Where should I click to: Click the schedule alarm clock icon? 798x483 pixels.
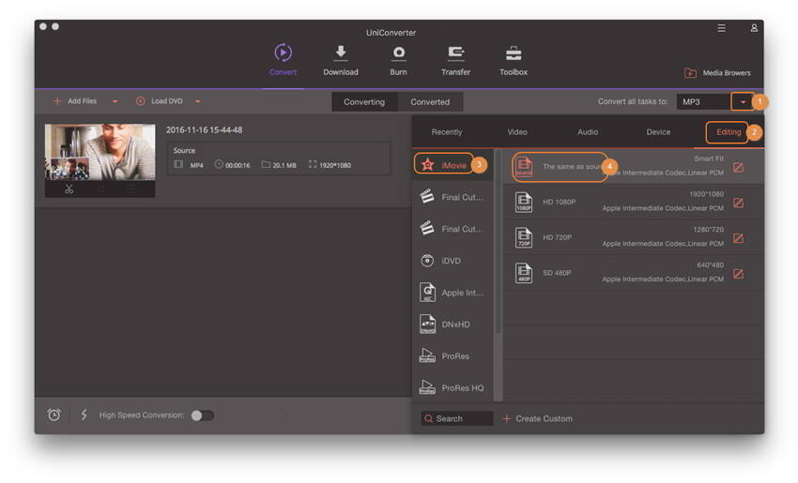pos(54,415)
